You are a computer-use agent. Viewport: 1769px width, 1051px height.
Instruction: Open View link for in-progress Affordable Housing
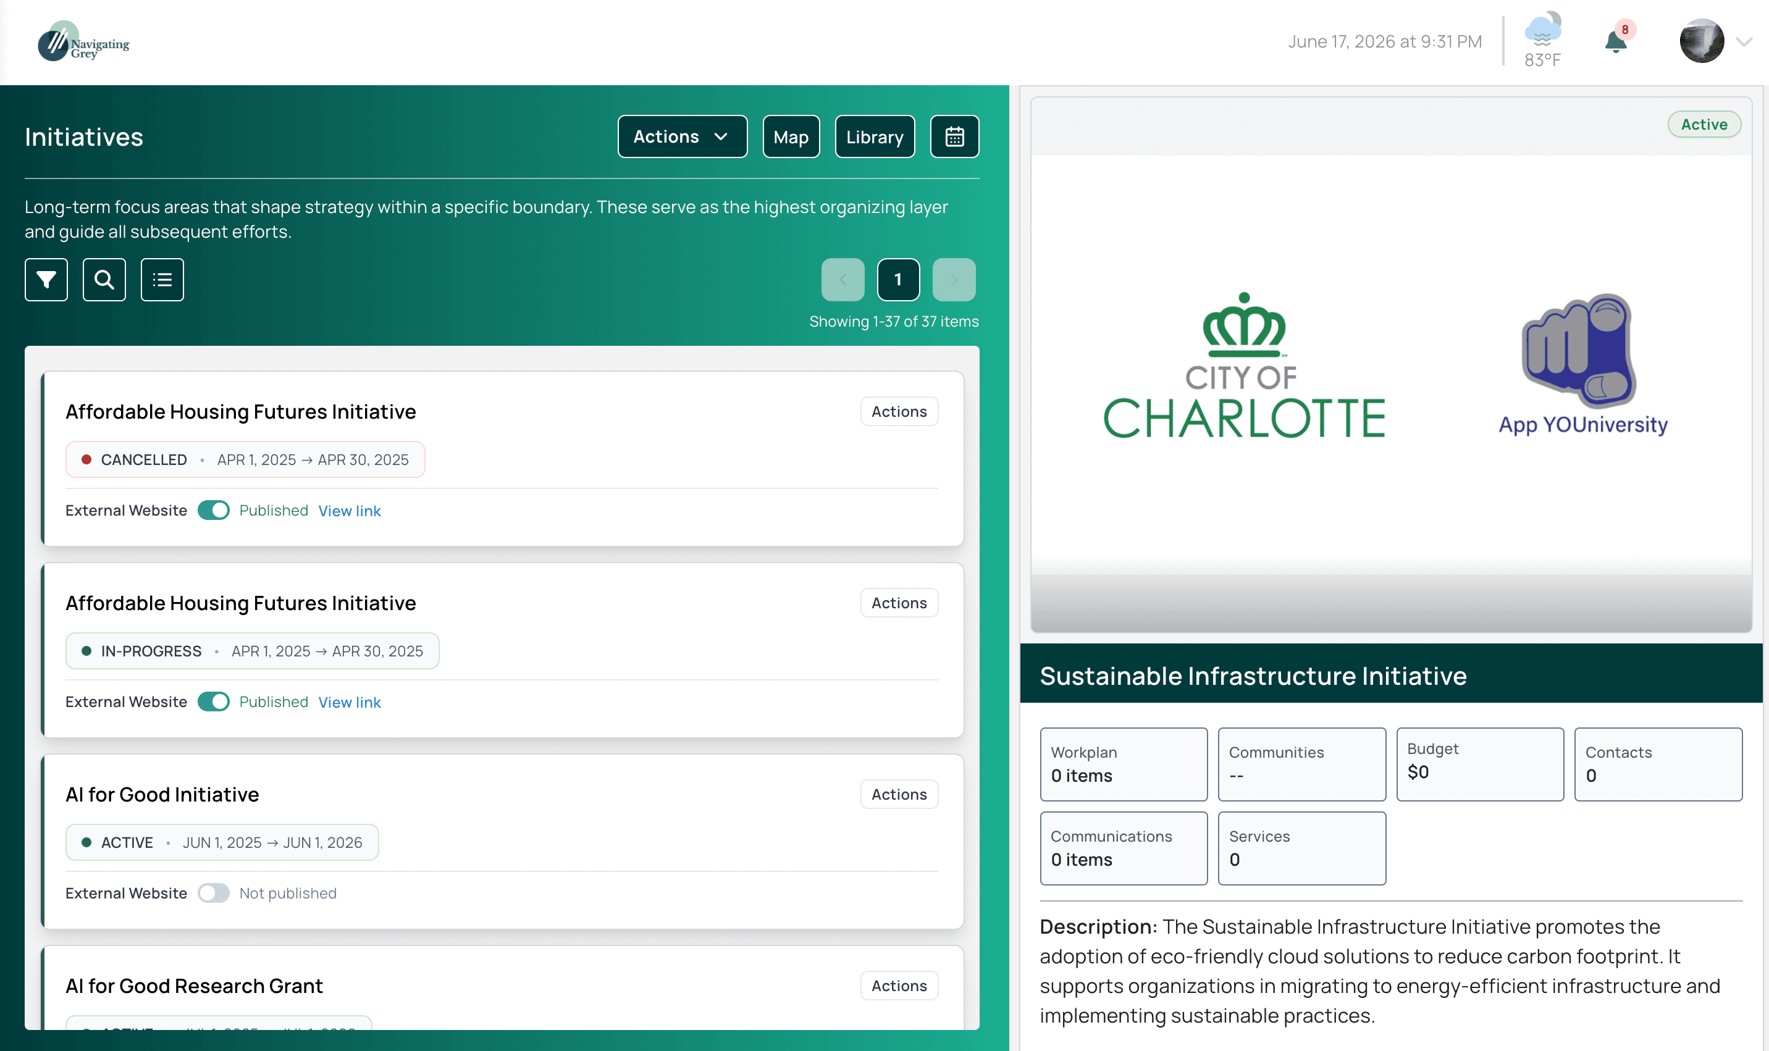349,702
